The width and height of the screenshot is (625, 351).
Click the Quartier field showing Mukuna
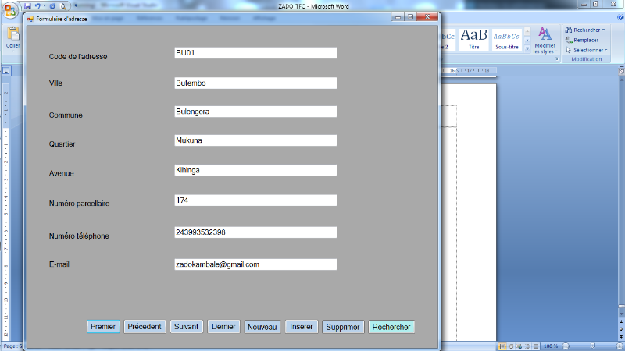coord(255,140)
